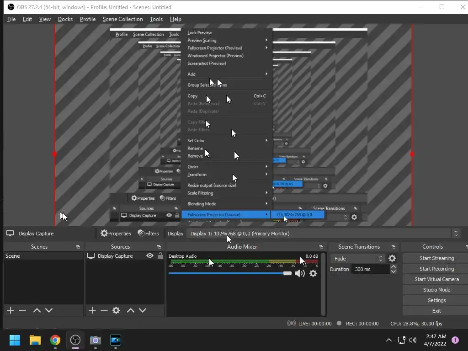Open Desktop Audio settings gear
The image size is (468, 351).
(313, 273)
